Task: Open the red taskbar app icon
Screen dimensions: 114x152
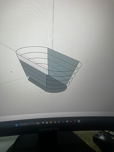Action: tap(71, 121)
